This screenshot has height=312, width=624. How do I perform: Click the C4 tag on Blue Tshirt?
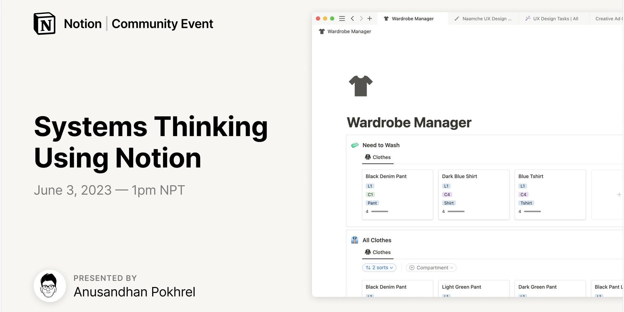523,195
